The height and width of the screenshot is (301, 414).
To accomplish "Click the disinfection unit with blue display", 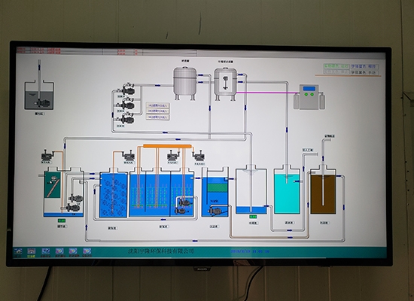I will click(x=309, y=97).
